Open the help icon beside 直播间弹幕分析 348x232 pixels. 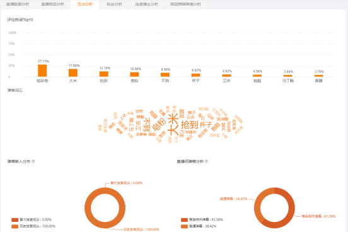click(x=206, y=161)
